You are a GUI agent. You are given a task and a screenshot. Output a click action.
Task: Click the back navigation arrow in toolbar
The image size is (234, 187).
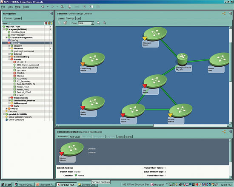coord(43,7)
